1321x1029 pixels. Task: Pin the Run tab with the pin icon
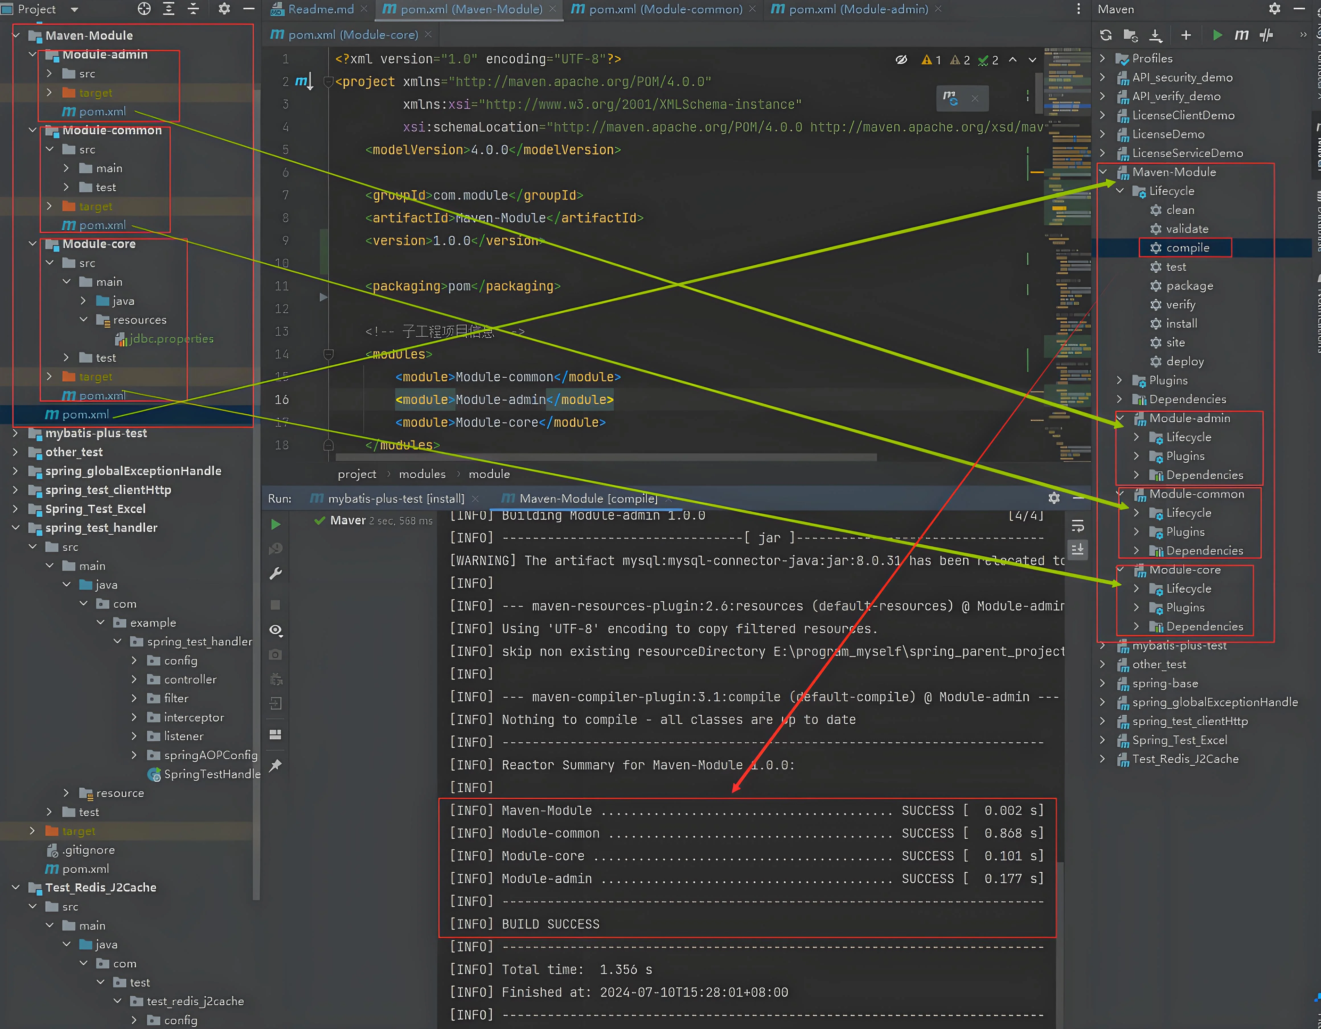[276, 765]
